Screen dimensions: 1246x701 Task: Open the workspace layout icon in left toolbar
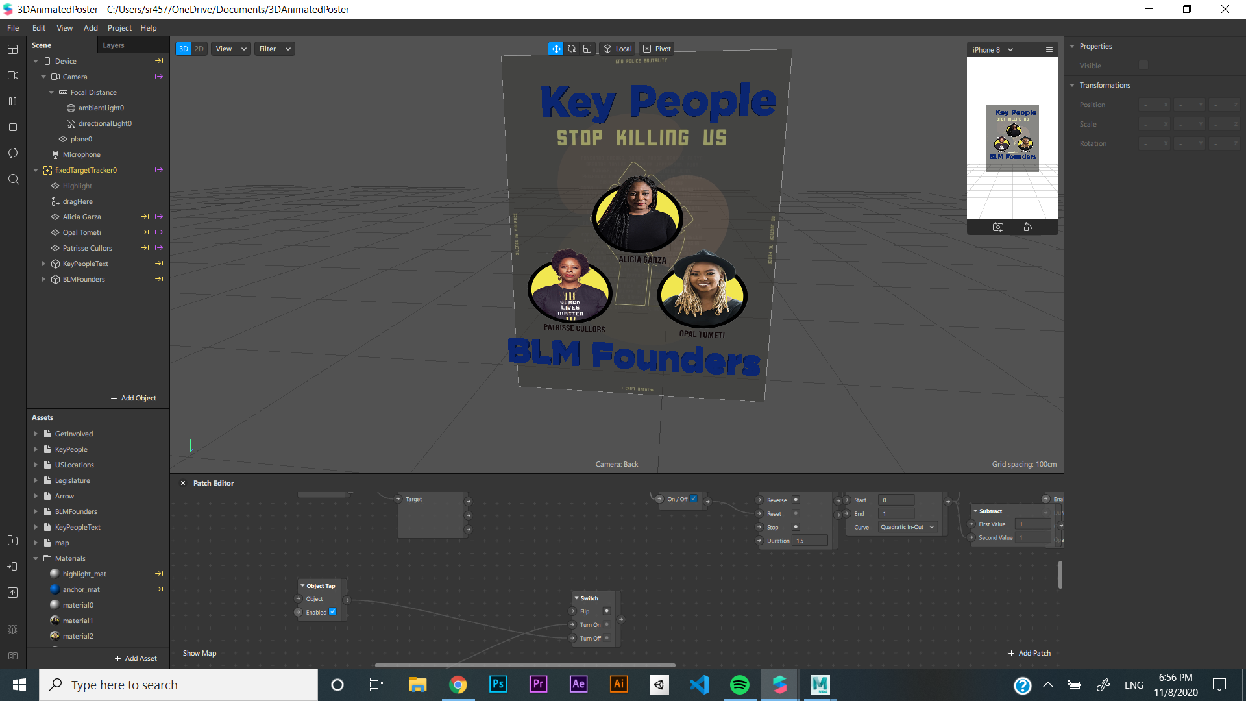pyautogui.click(x=12, y=49)
